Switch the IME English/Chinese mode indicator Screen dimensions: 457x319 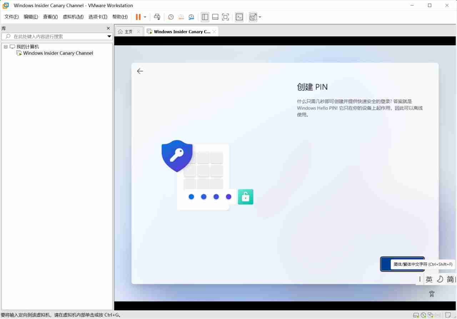429,279
